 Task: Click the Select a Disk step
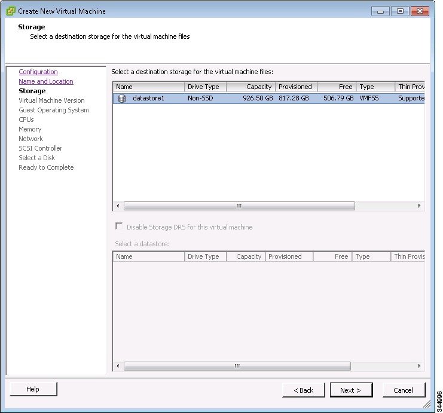36,158
